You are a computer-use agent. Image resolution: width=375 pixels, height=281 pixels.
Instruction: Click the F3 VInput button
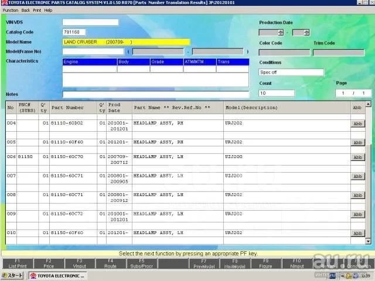[x=80, y=263]
